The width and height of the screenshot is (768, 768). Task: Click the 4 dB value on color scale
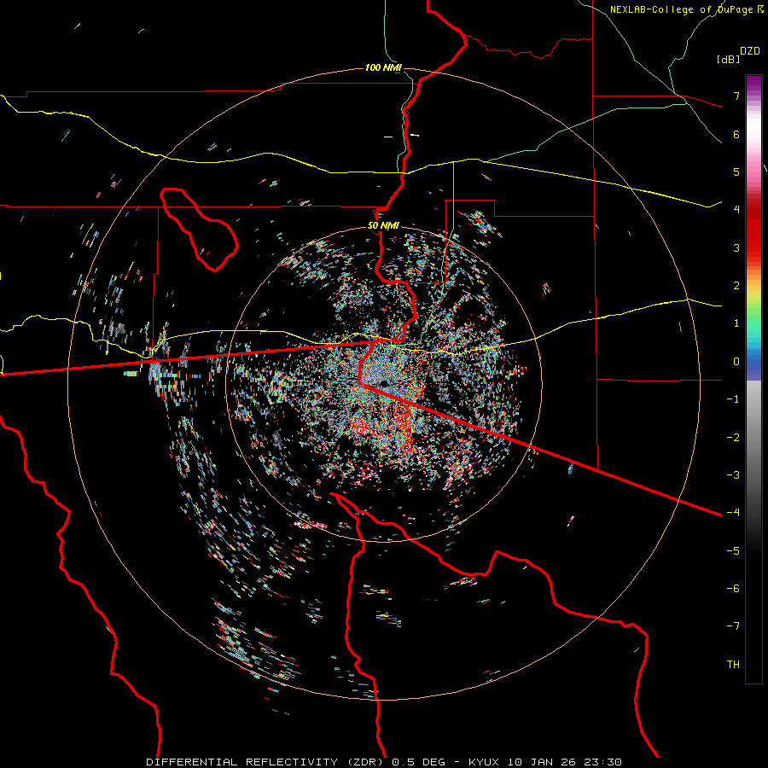click(736, 210)
